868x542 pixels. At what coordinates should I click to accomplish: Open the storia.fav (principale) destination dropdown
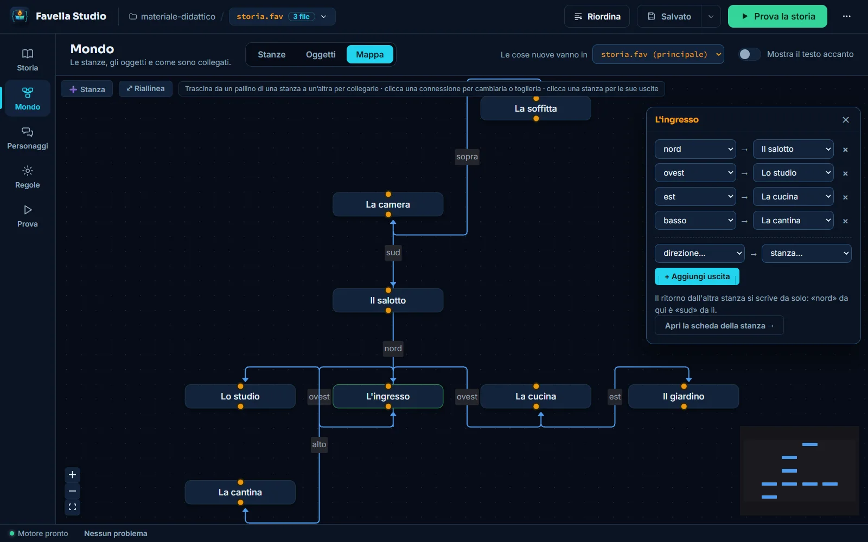pos(658,54)
